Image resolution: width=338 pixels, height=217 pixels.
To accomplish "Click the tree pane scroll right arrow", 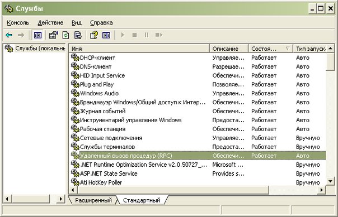I will (x=61, y=199).
